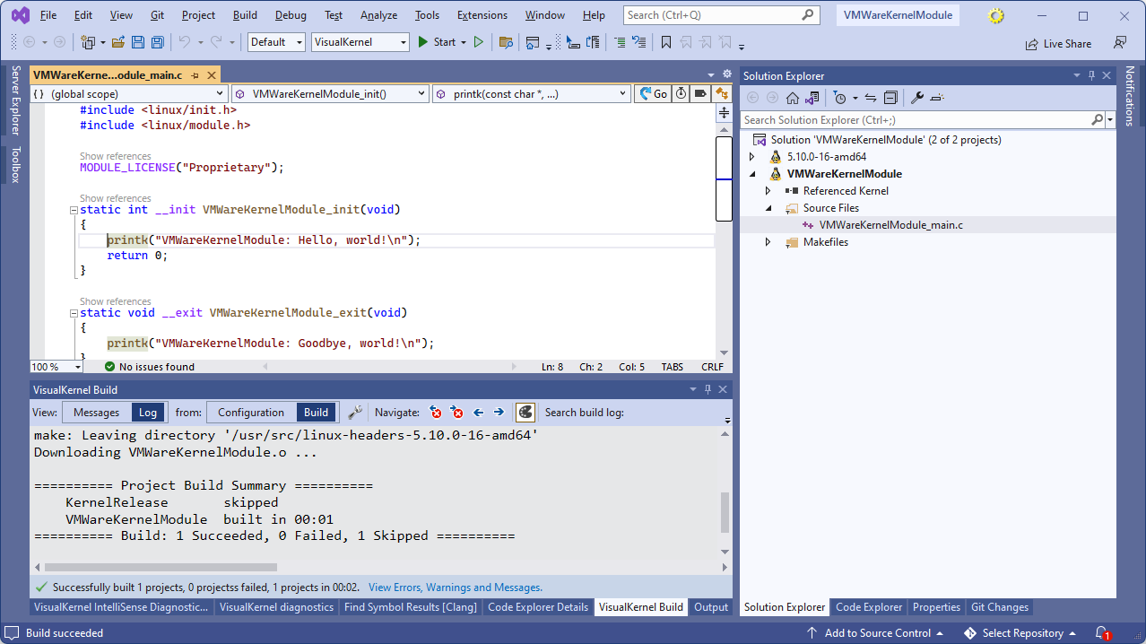Select the Build source toggle
Image resolution: width=1146 pixels, height=644 pixels.
(x=316, y=413)
